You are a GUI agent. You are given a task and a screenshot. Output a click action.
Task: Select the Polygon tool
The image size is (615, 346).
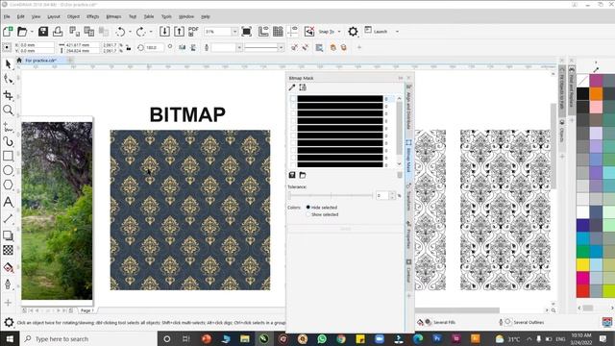click(8, 185)
